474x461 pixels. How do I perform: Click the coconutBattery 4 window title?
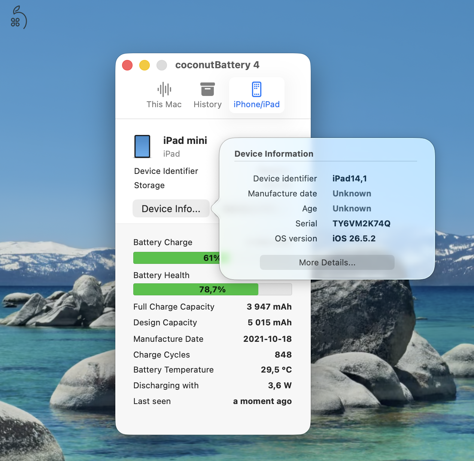click(x=217, y=65)
